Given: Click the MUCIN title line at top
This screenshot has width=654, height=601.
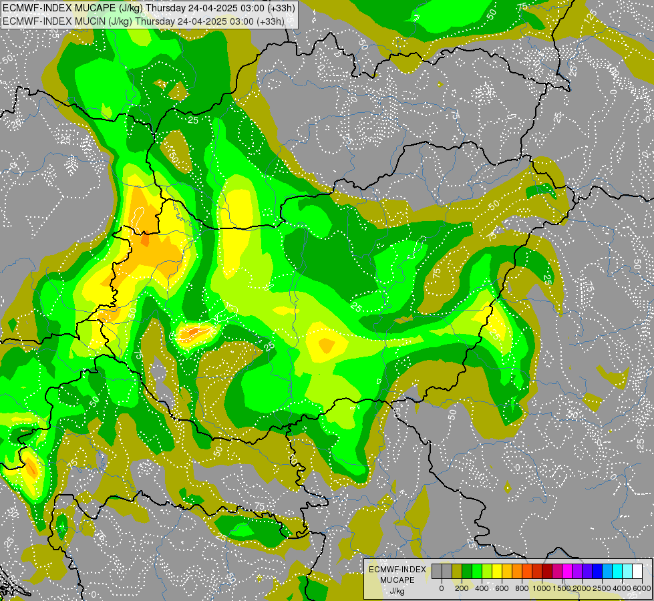Looking at the screenshot, I should tap(144, 21).
